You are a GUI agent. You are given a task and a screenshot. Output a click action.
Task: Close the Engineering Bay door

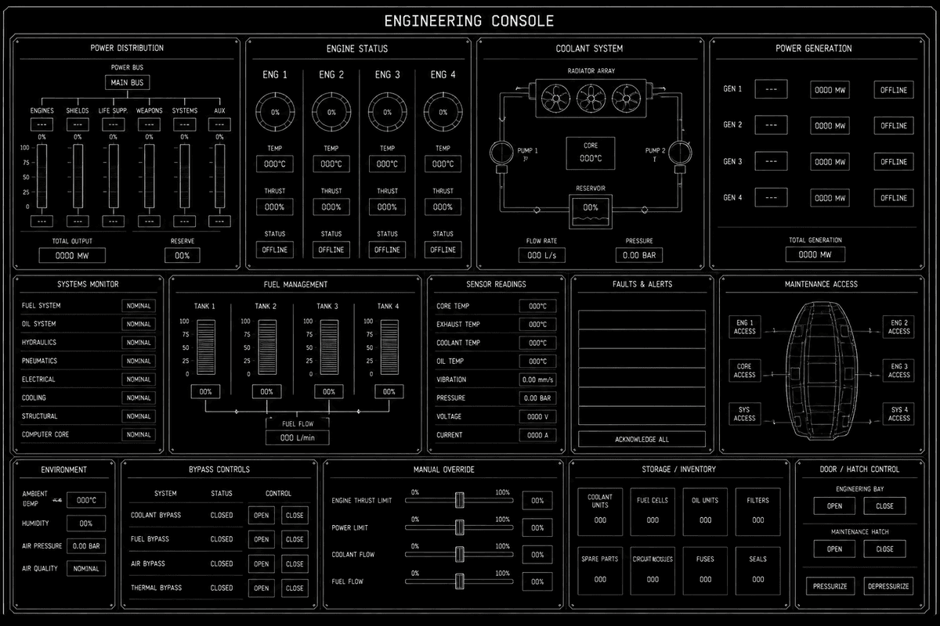884,505
